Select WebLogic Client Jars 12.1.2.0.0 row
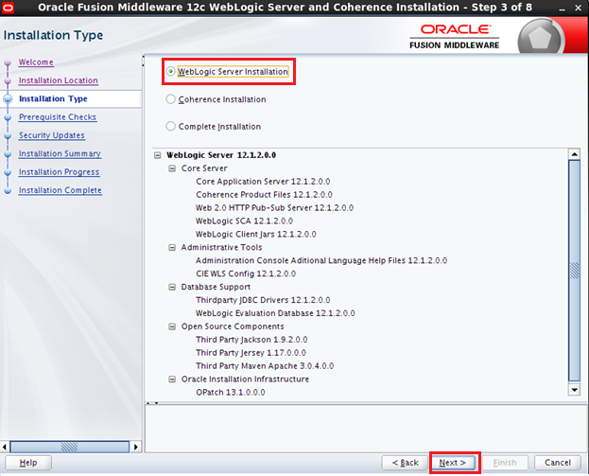This screenshot has height=476, width=589. 256,235
